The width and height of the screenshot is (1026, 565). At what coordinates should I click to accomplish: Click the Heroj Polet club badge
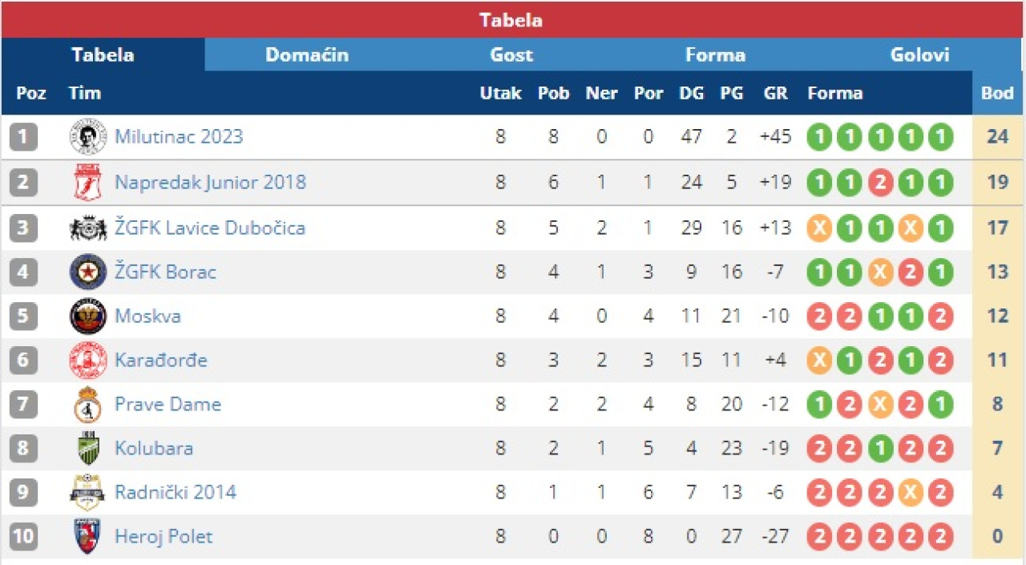87,536
